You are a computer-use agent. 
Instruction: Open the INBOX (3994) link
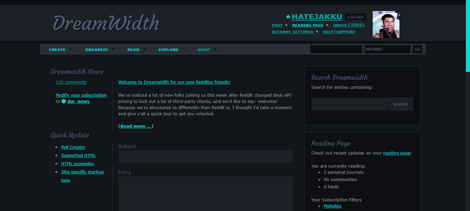click(x=348, y=25)
